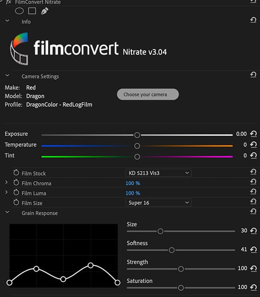Reset the grain Strength value
Image resolution: width=260 pixels, height=297 pixels.
(x=253, y=268)
